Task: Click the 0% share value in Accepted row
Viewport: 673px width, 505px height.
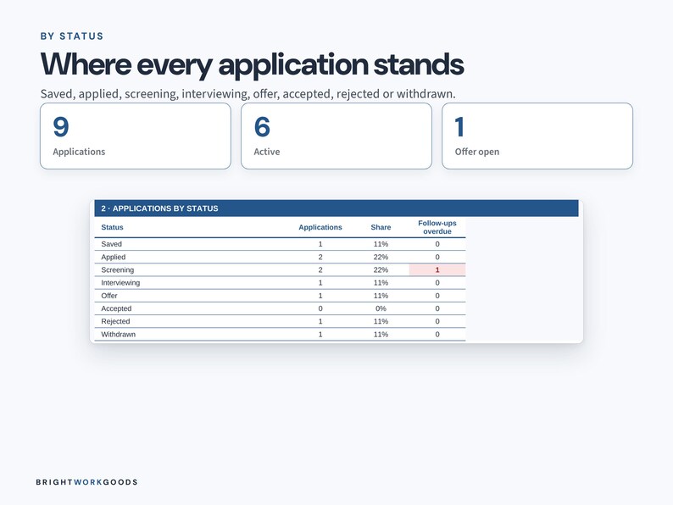Action: point(381,308)
